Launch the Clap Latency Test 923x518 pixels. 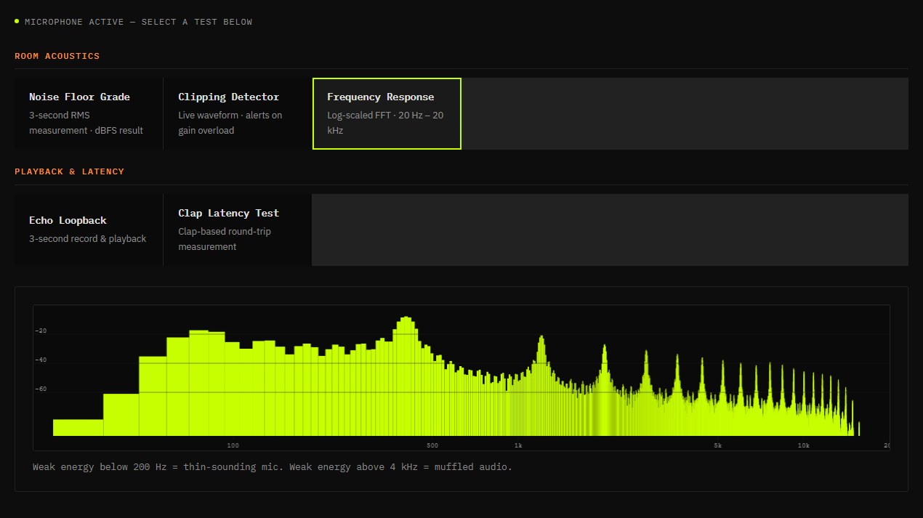click(x=238, y=230)
